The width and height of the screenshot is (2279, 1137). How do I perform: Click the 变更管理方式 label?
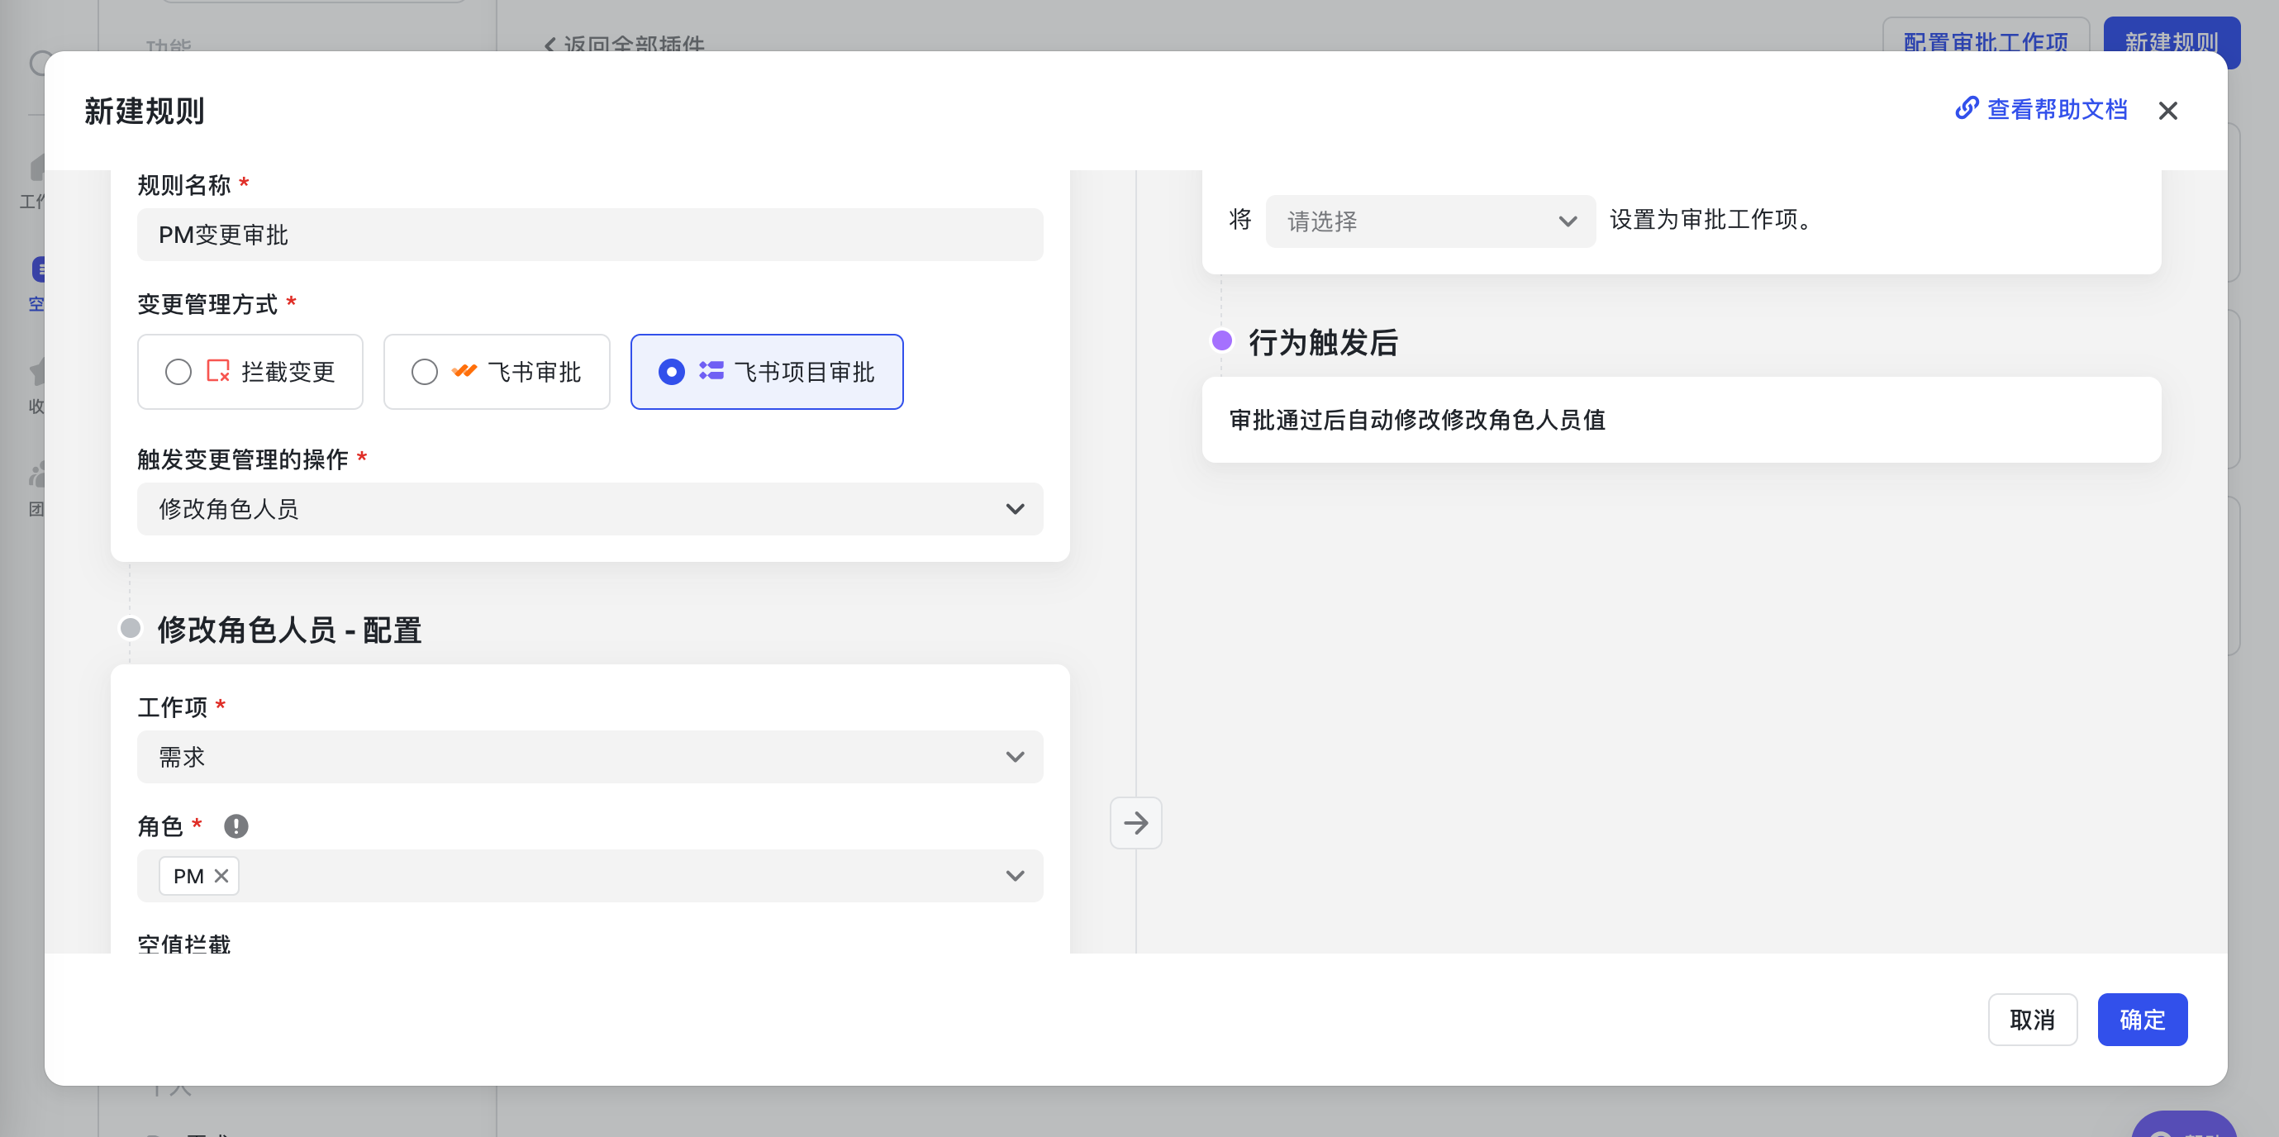(x=207, y=304)
